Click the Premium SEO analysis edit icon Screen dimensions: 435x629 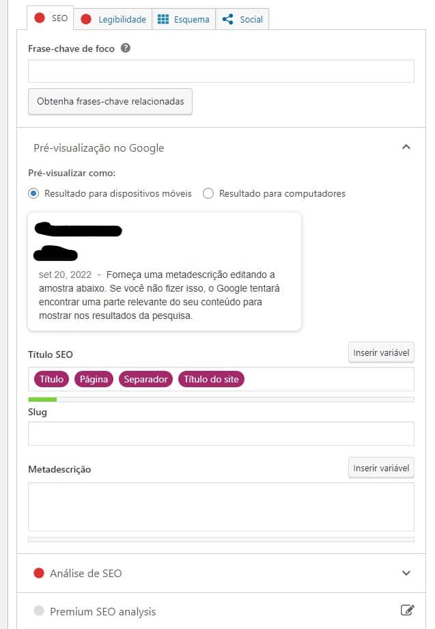(x=407, y=611)
